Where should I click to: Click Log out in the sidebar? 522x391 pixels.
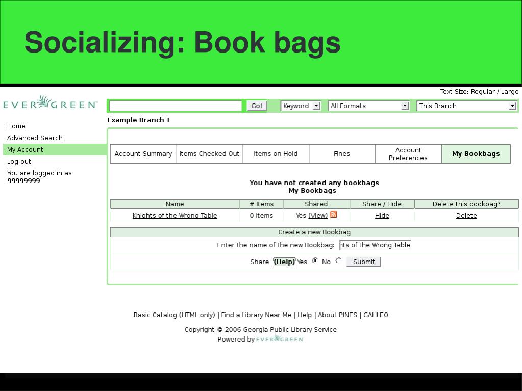tap(19, 161)
